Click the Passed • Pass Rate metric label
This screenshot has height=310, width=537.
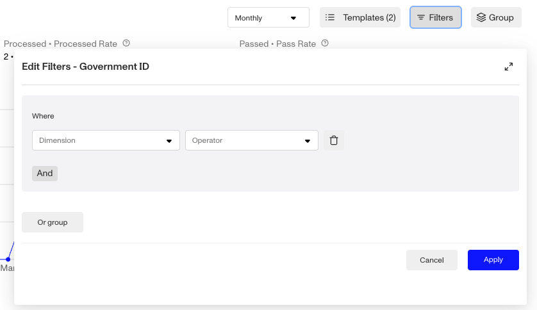pyautogui.click(x=277, y=44)
